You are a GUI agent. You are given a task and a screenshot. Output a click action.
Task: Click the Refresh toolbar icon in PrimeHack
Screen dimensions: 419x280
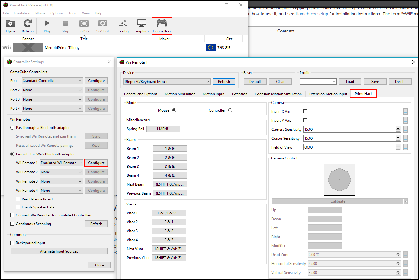point(28,26)
